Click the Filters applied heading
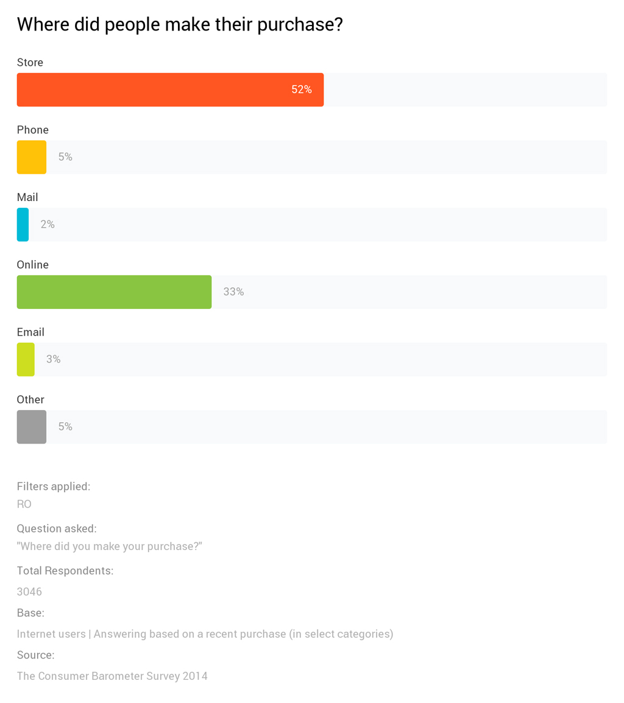The image size is (624, 703). click(x=54, y=486)
